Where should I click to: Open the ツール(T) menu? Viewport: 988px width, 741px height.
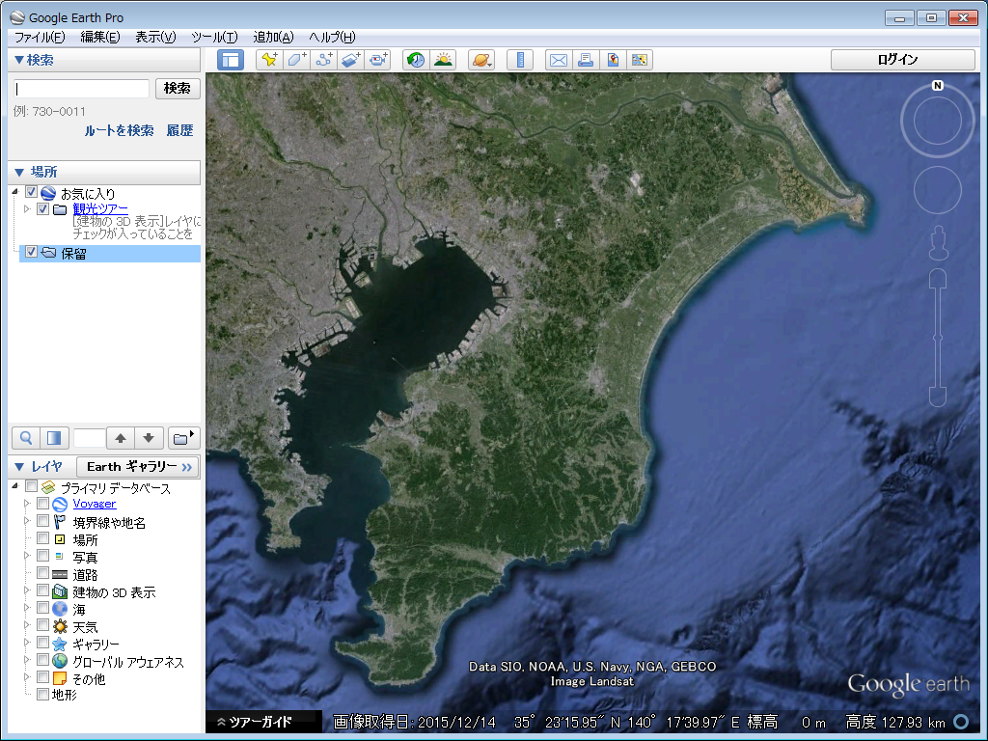tap(214, 38)
